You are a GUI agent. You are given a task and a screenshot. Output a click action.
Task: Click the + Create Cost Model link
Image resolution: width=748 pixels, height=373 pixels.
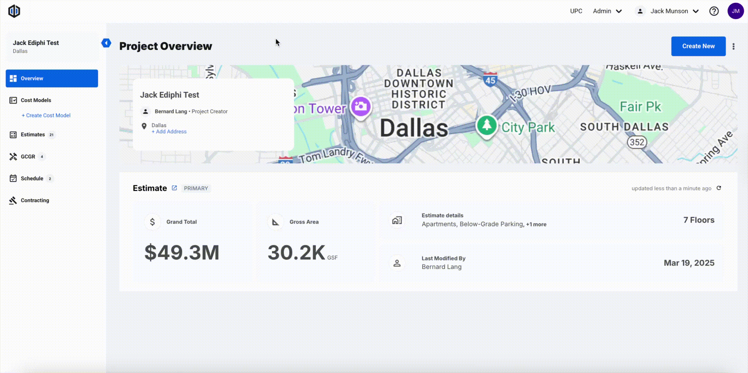click(46, 115)
